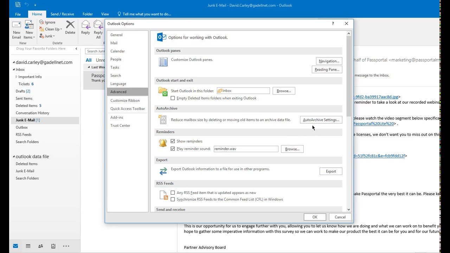Click Browse next to reminder sound
This screenshot has width=450, height=253.
(292, 149)
